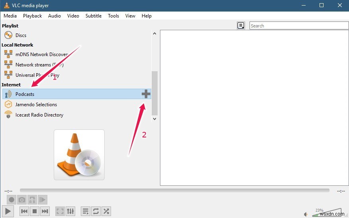Click the Discs disc icon

8,35
